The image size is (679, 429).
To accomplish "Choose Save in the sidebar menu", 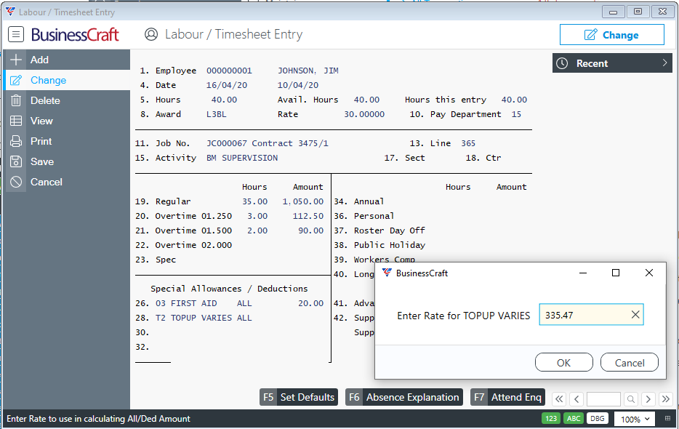I will [x=67, y=161].
